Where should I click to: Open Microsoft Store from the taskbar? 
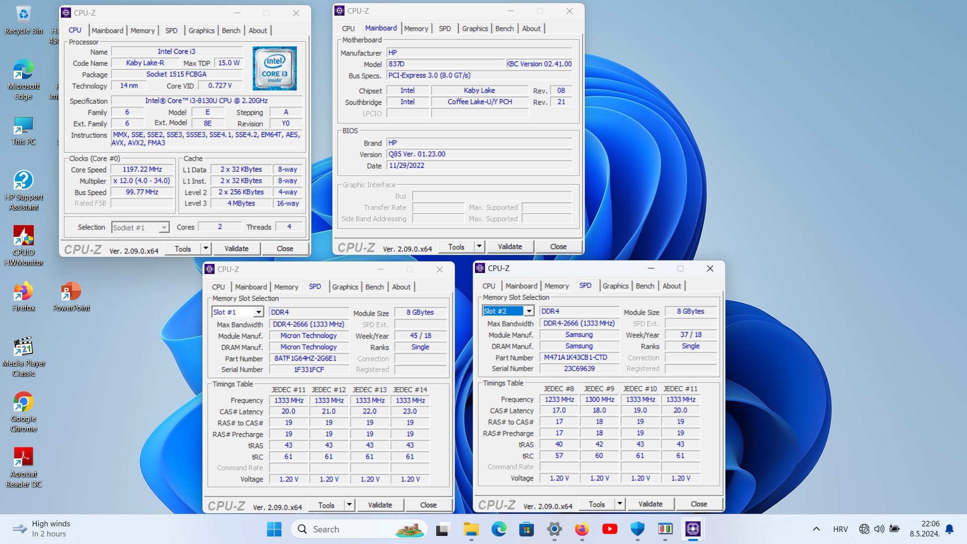click(x=526, y=529)
